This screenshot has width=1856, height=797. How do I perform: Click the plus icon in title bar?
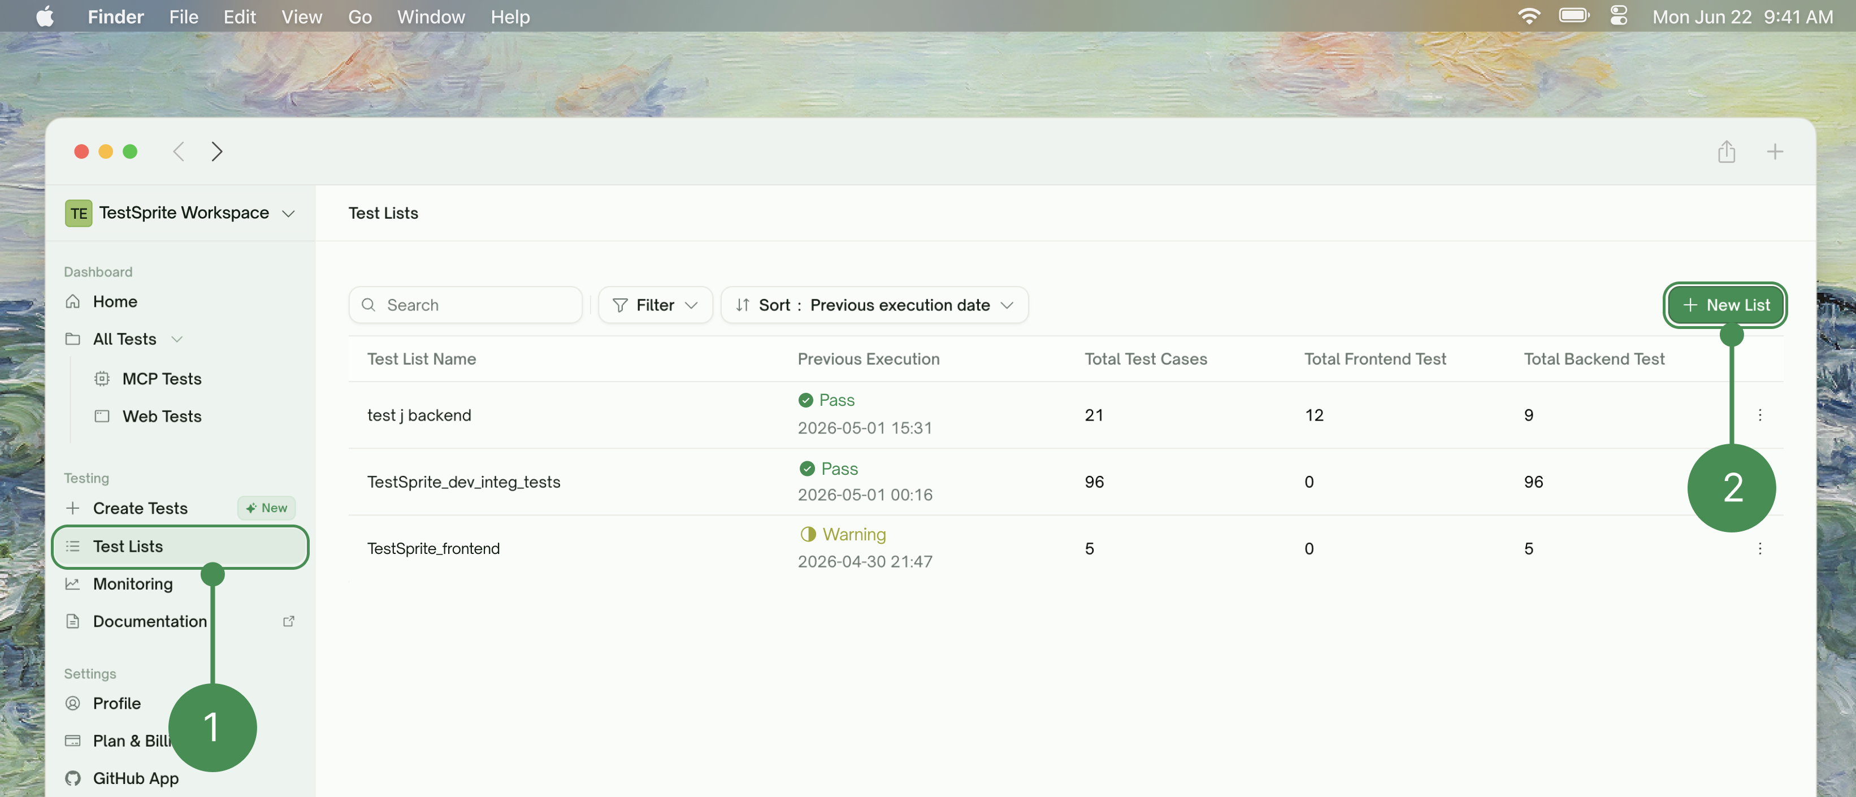1775,151
